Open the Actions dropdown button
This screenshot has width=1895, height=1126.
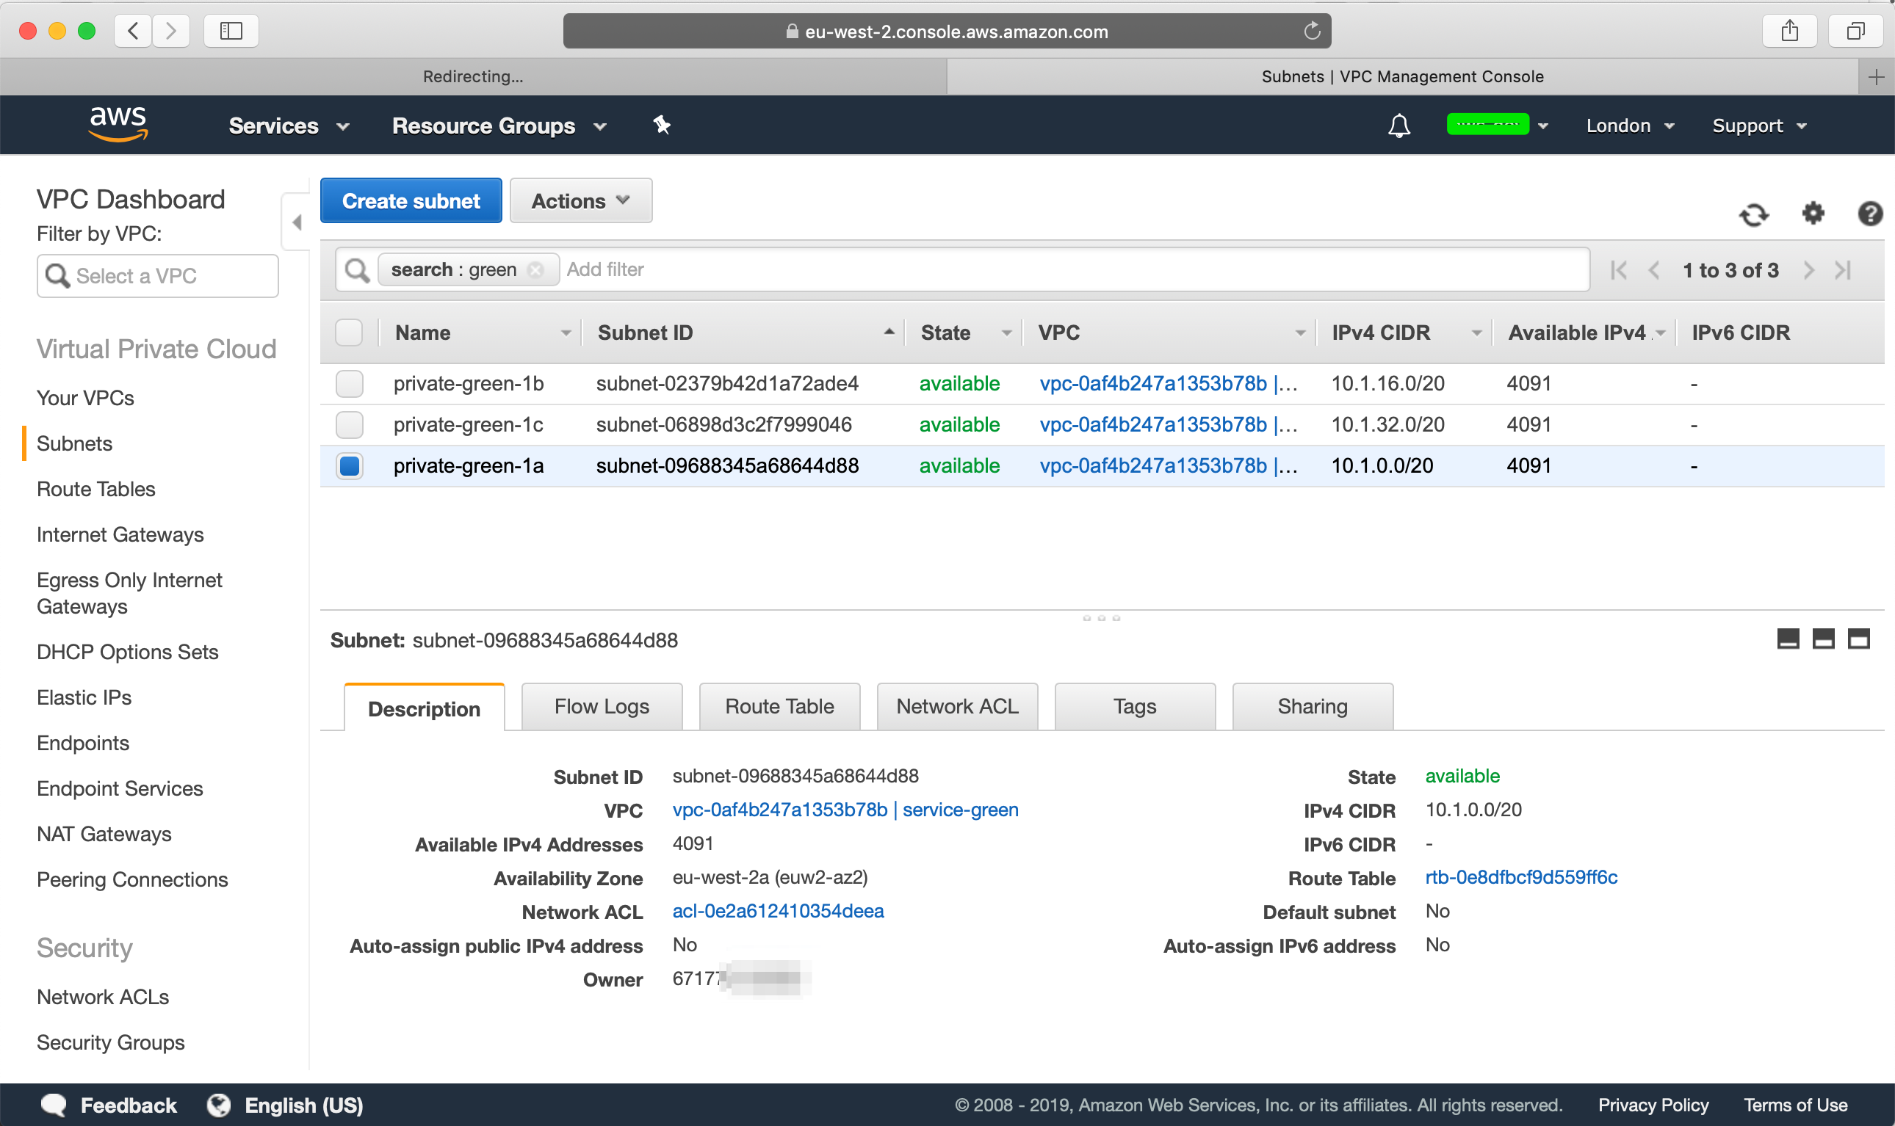581,200
